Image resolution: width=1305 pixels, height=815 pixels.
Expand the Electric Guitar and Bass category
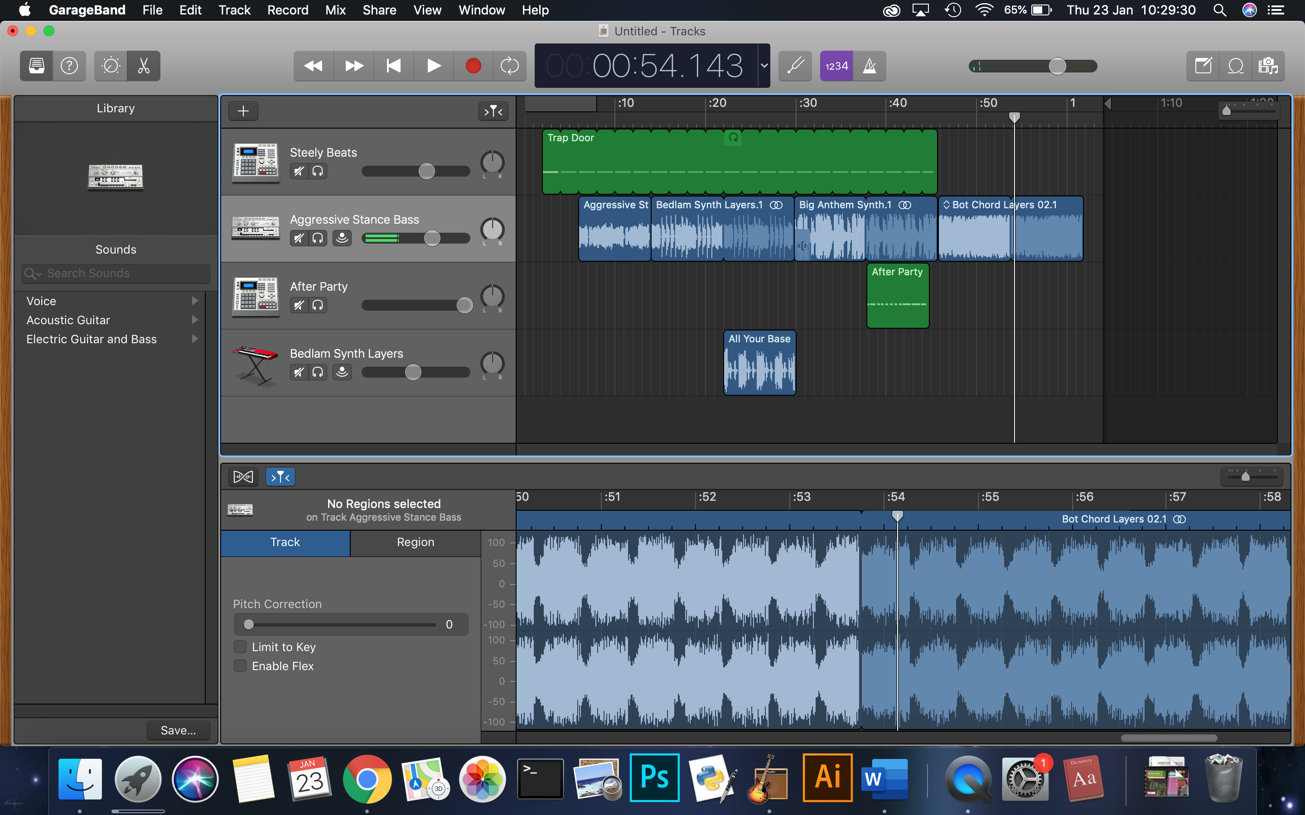tap(195, 339)
